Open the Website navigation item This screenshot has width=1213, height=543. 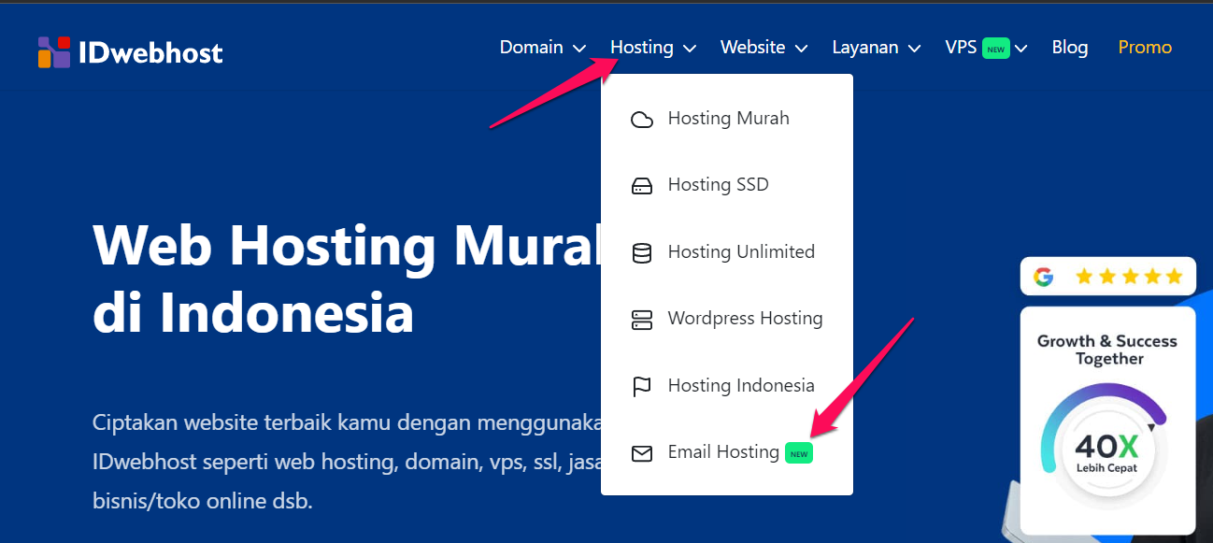tap(752, 48)
